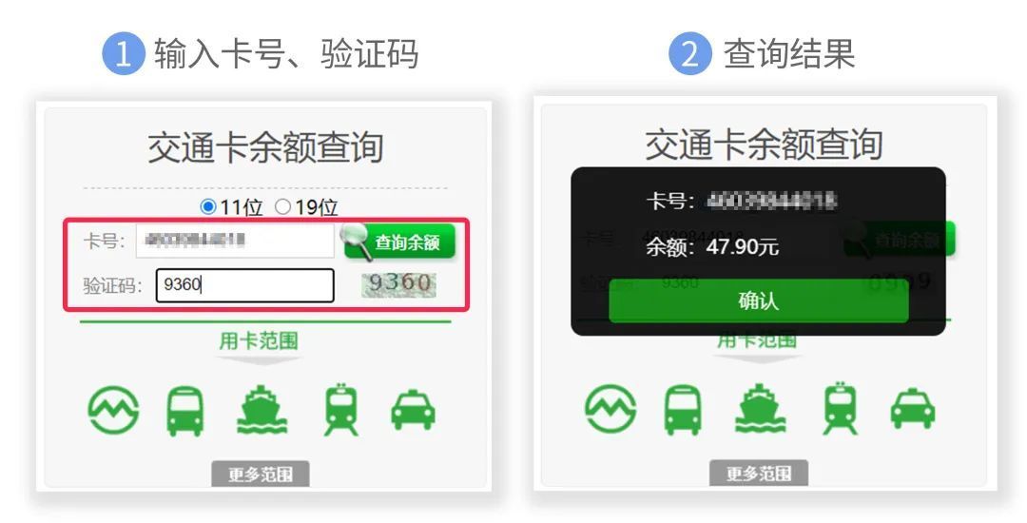
Task: Click the train icon in right panel
Action: pos(841,409)
